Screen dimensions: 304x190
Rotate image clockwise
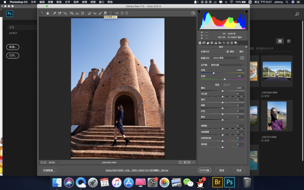point(127,13)
